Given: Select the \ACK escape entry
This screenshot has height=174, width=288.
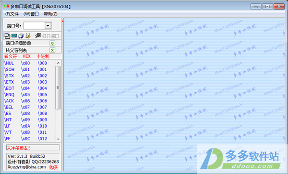Looking at the screenshot, I should [9, 101].
